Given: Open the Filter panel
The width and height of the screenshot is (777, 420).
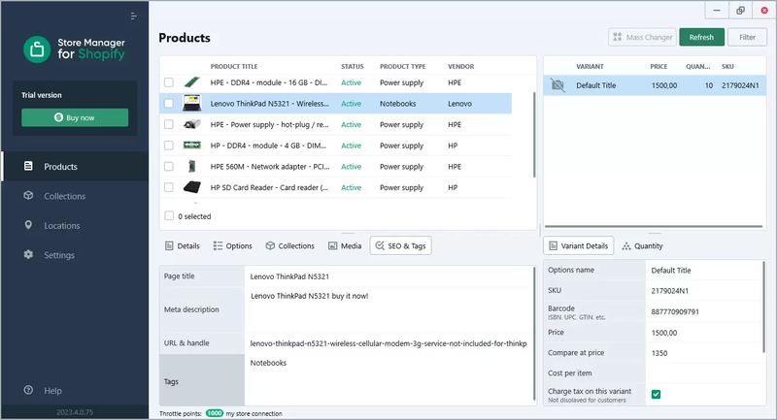Looking at the screenshot, I should (747, 37).
